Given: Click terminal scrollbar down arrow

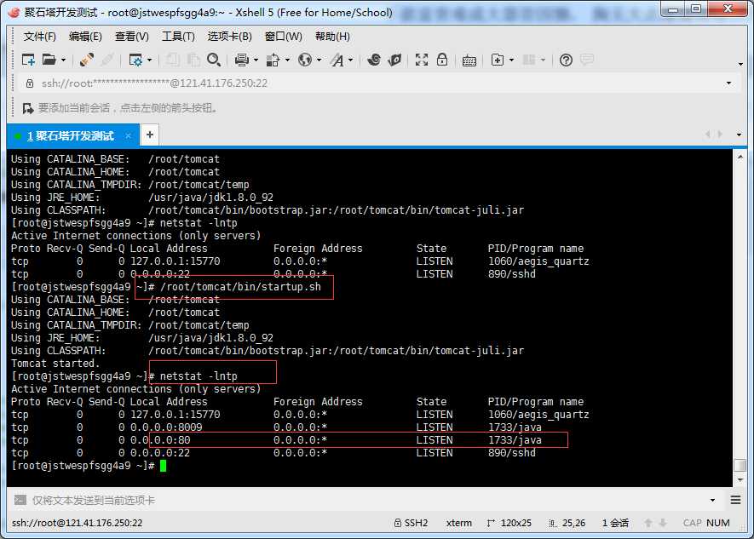Looking at the screenshot, I should tap(740, 480).
